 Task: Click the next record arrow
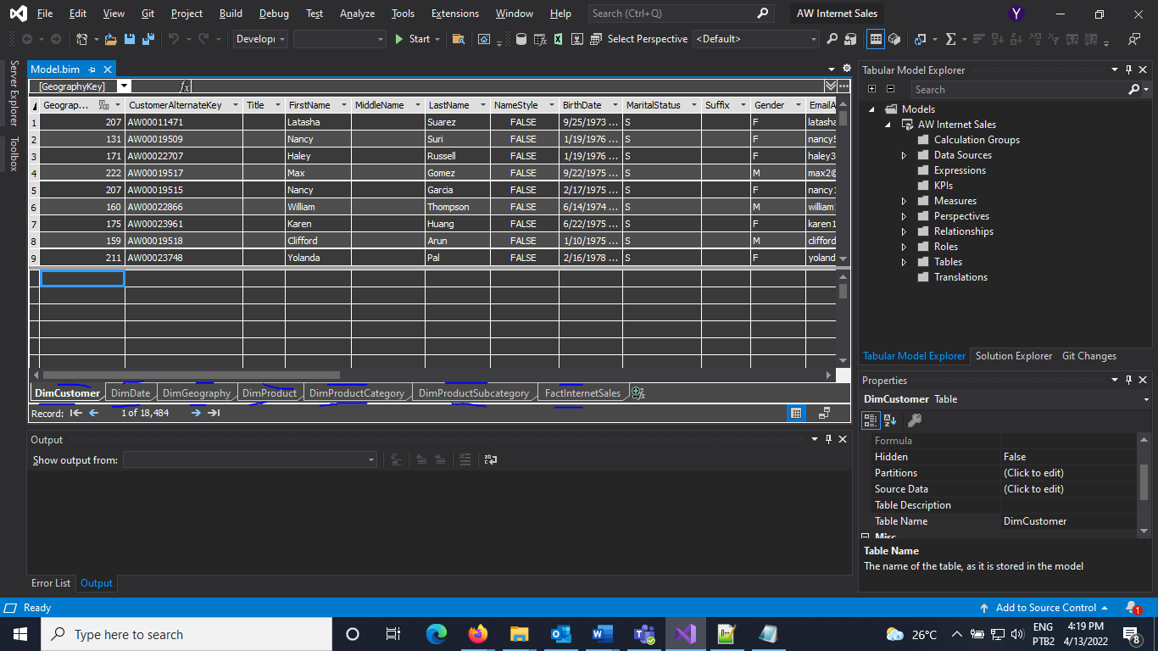[x=196, y=413]
